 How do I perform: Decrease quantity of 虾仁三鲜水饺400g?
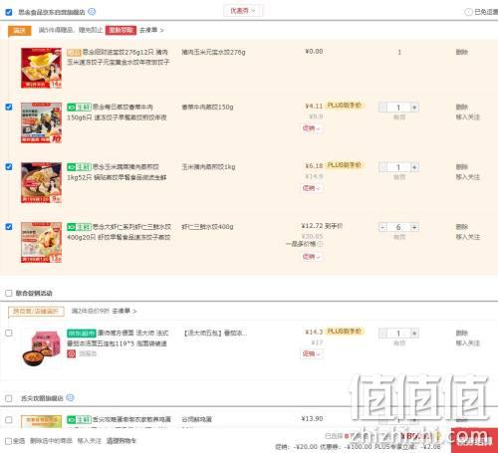click(382, 227)
